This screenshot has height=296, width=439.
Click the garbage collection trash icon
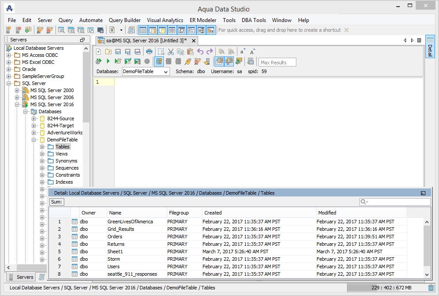pyautogui.click(x=431, y=288)
